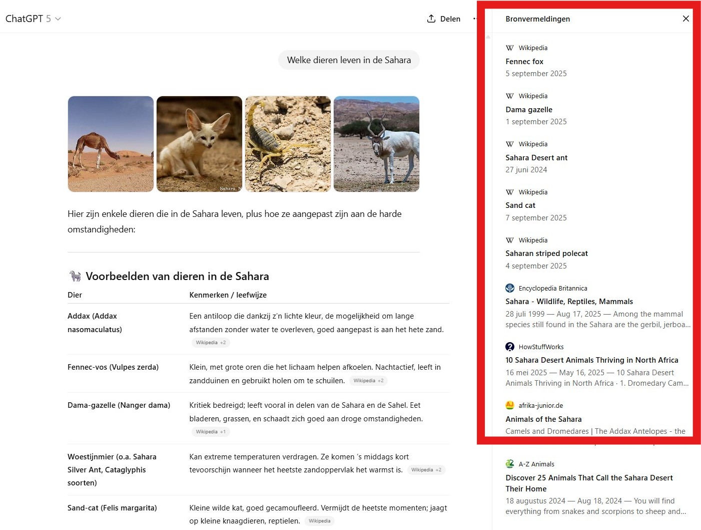Click the Wikipedia icon above Sand cat

[510, 192]
